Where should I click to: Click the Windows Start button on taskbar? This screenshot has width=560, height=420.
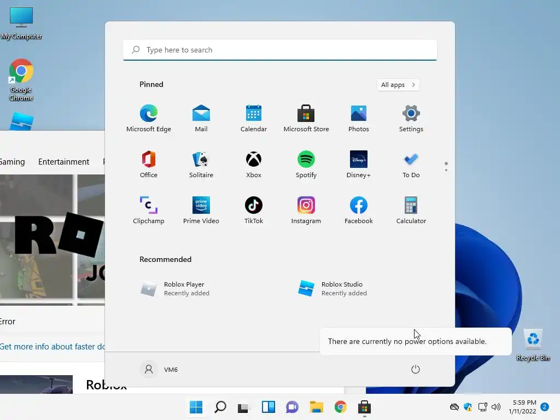(196, 407)
